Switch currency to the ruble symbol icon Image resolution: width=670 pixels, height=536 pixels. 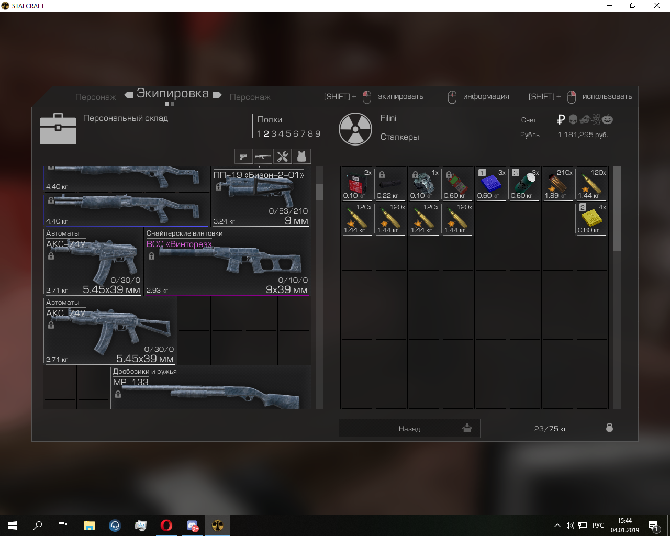(x=561, y=119)
